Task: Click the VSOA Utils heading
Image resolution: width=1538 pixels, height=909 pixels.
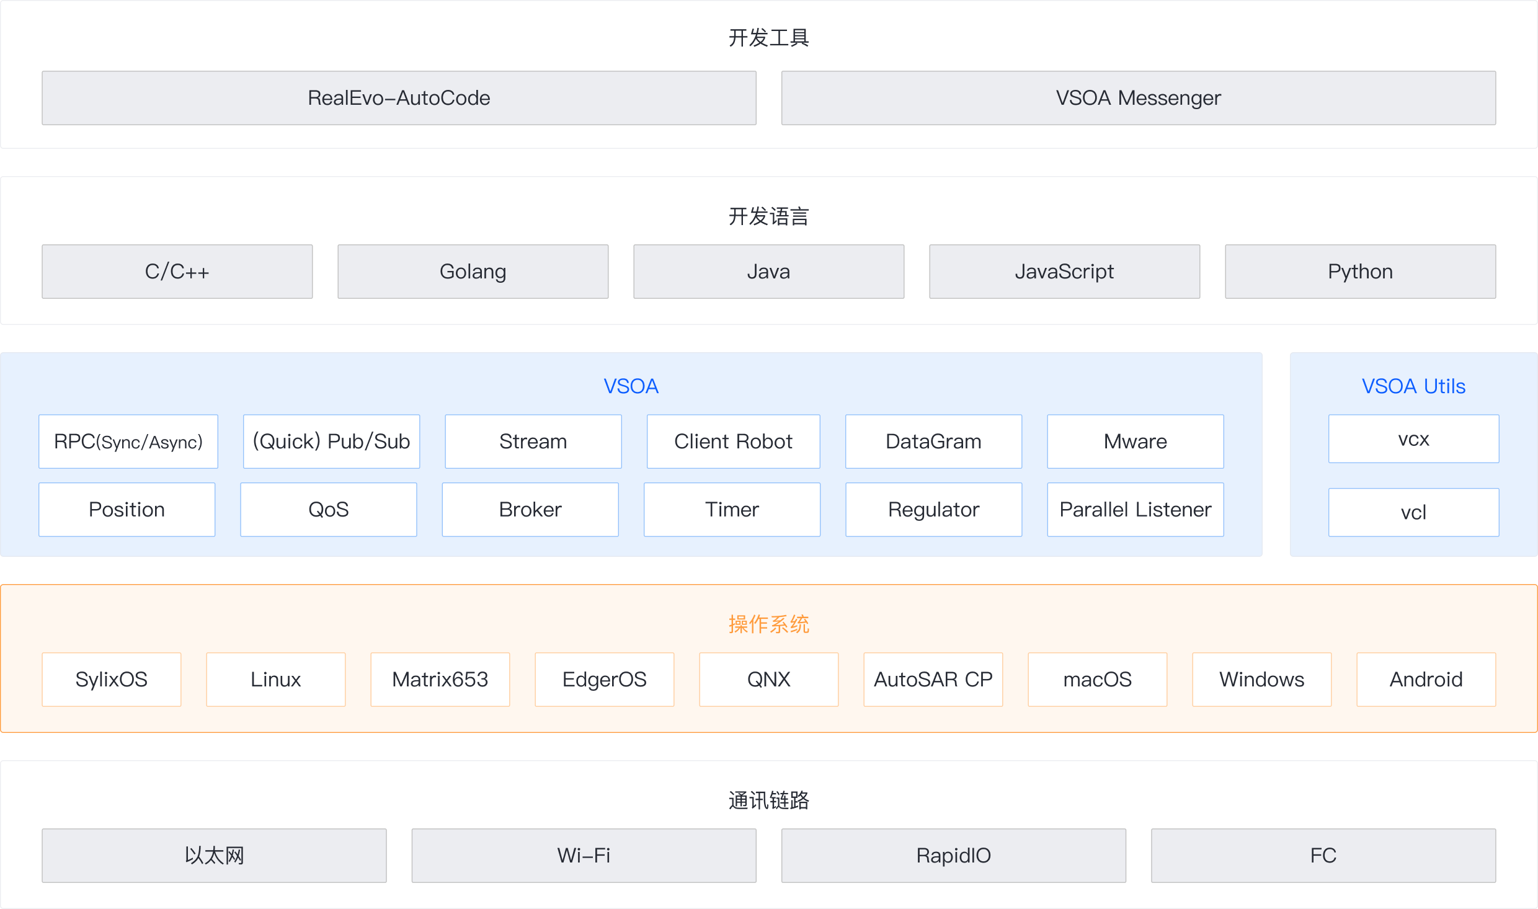Action: click(1414, 386)
